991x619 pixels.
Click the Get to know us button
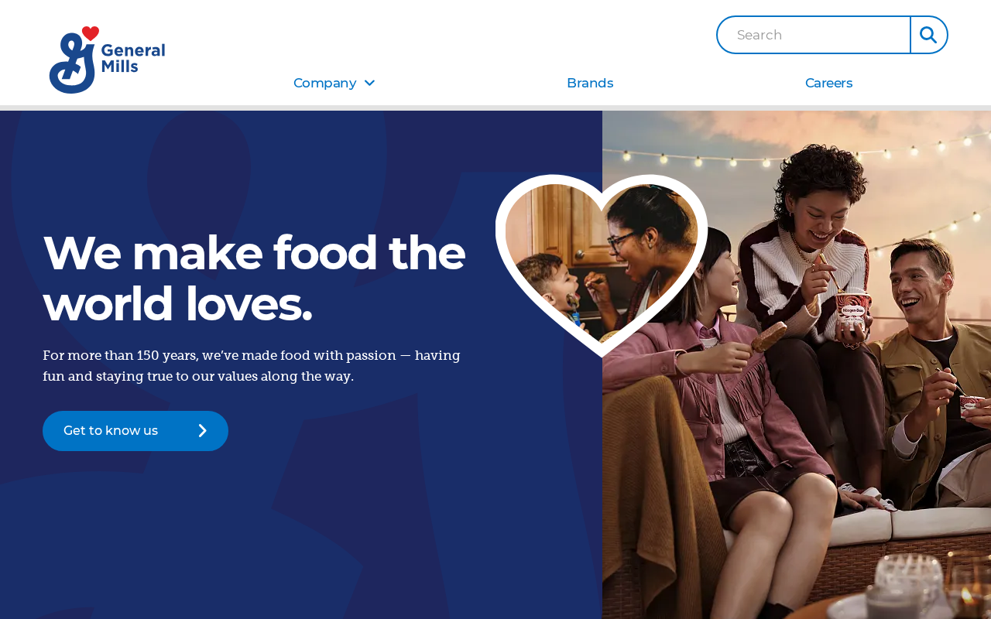tap(135, 431)
